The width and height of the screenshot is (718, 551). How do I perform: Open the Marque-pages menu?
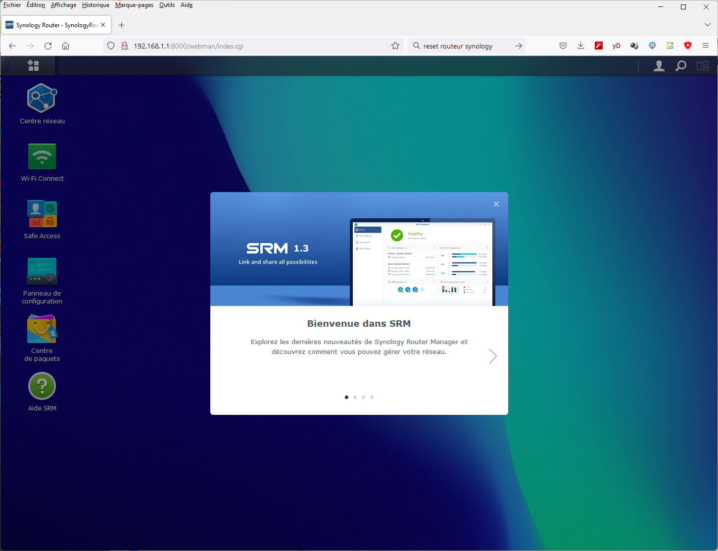point(134,5)
